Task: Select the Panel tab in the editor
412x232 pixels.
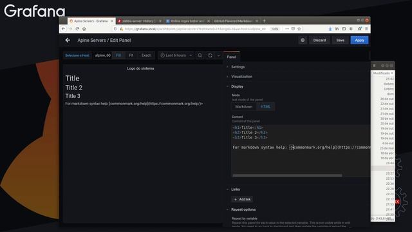Action: coord(231,57)
